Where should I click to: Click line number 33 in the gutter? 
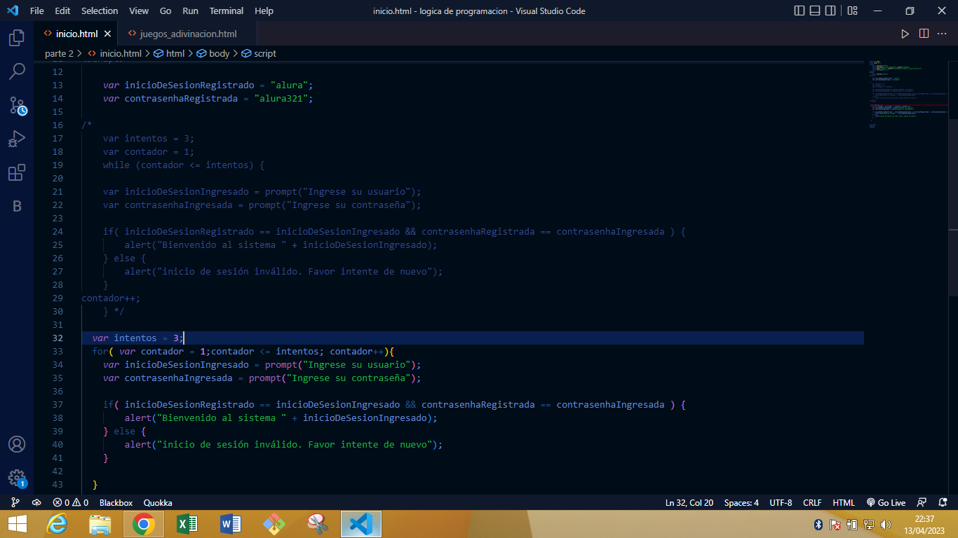click(58, 351)
